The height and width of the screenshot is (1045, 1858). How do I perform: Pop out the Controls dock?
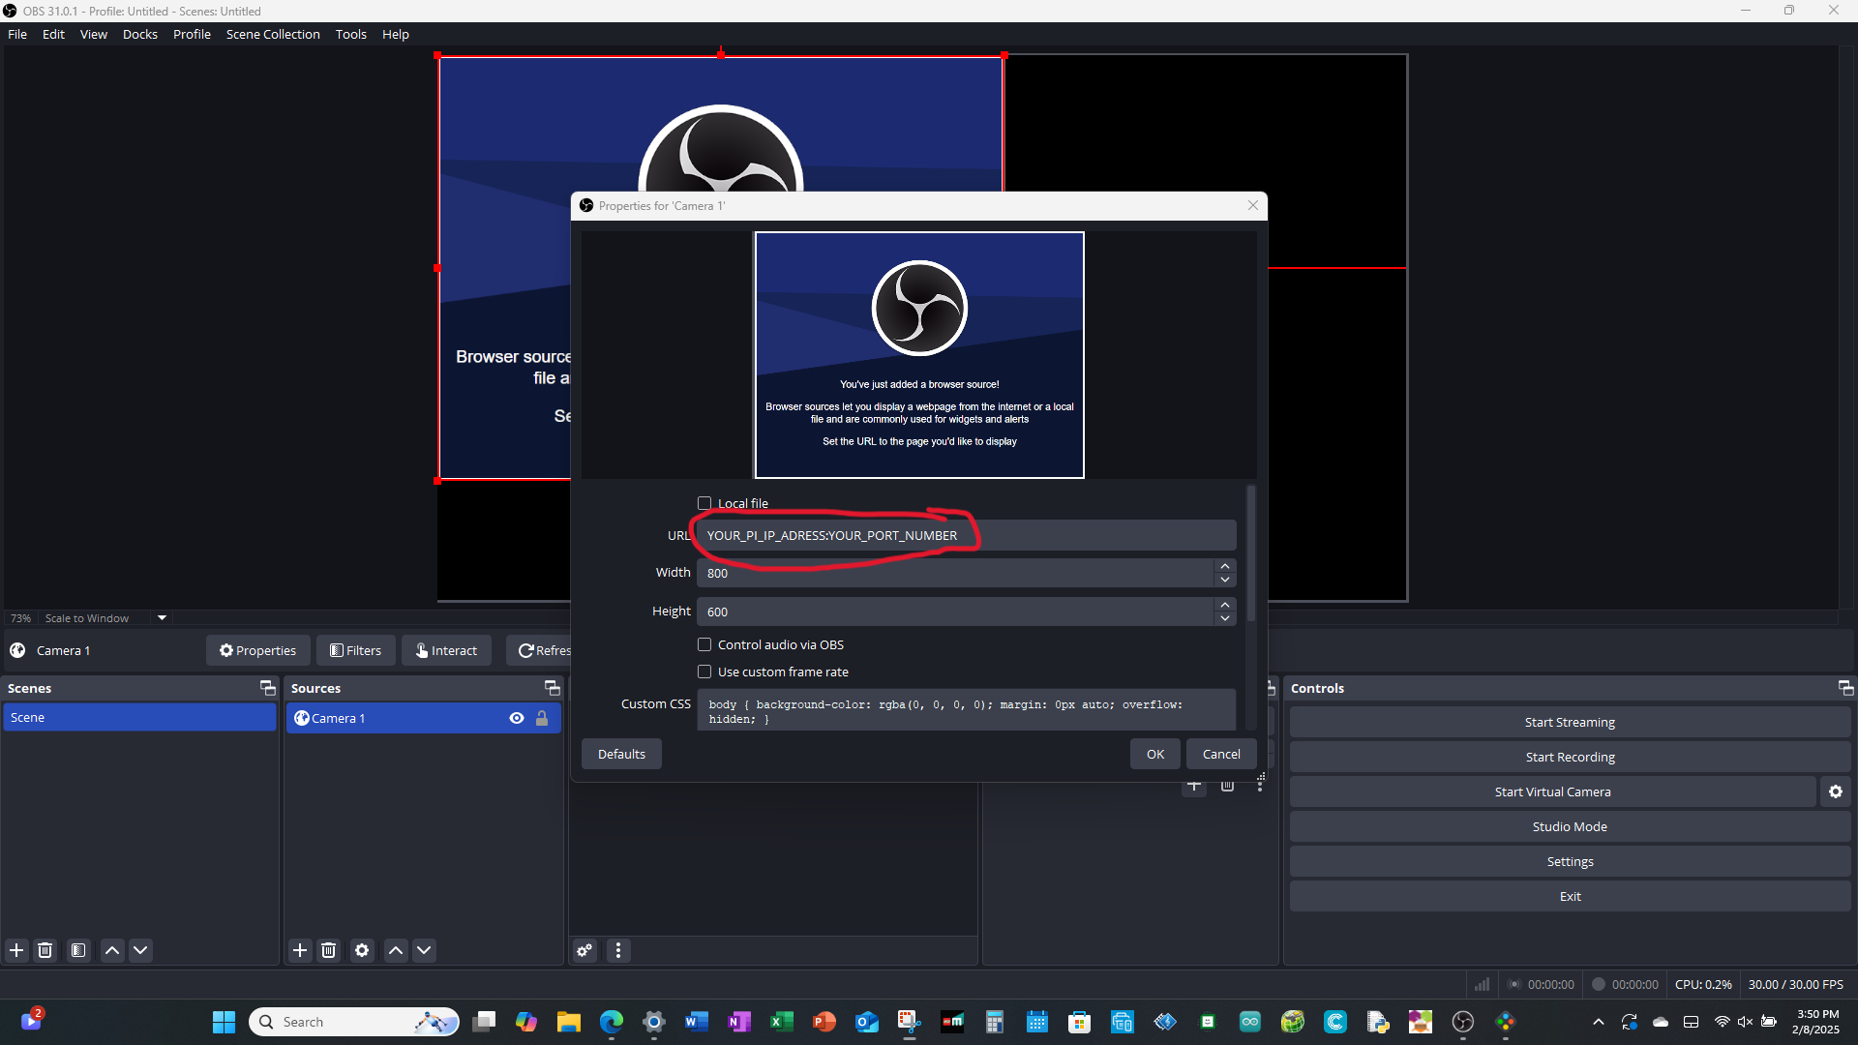(x=1845, y=688)
